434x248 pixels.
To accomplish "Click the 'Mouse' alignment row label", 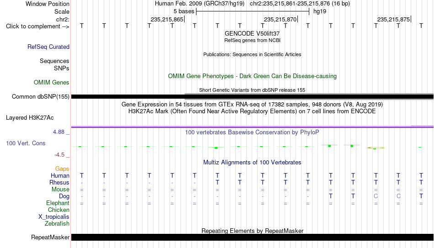I will pos(60,190).
